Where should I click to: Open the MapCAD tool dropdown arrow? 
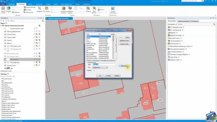(177, 33)
